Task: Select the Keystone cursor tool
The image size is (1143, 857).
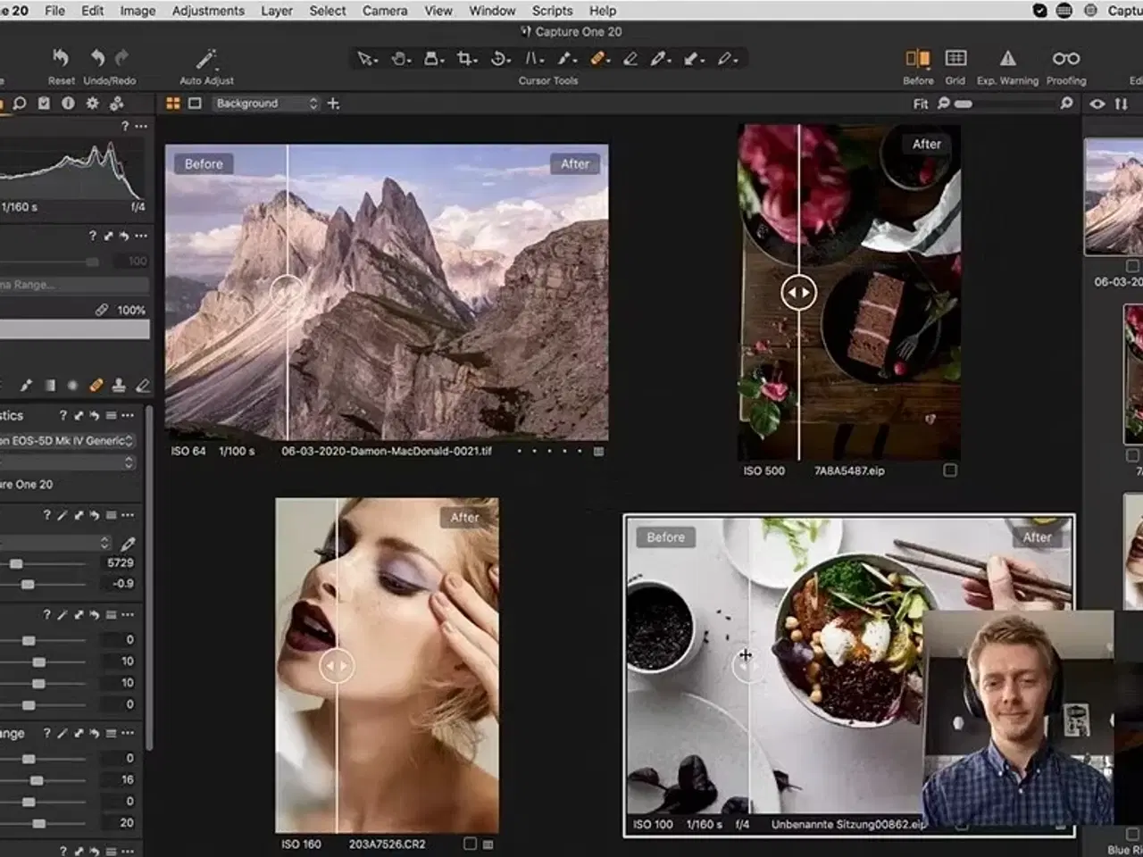Action: tap(533, 59)
